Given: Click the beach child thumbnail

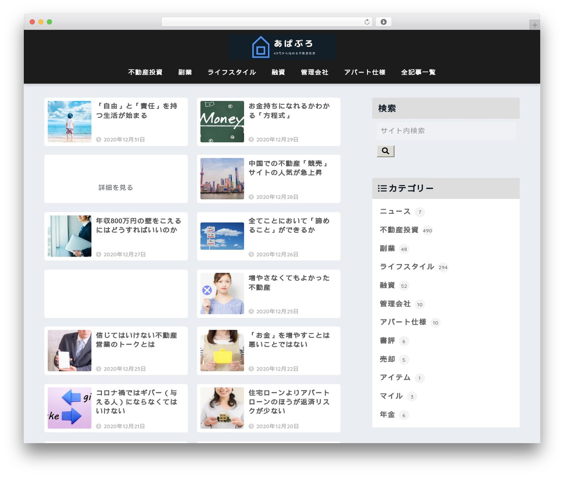Looking at the screenshot, I should 70,121.
